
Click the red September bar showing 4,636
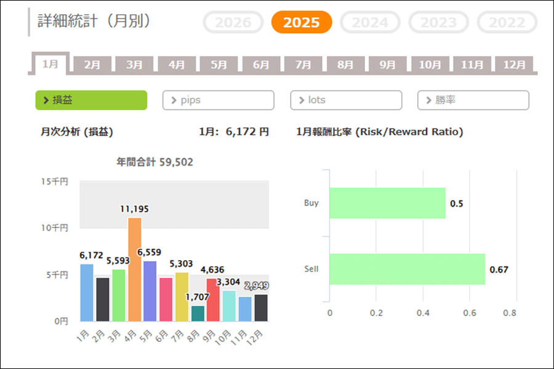pos(213,300)
